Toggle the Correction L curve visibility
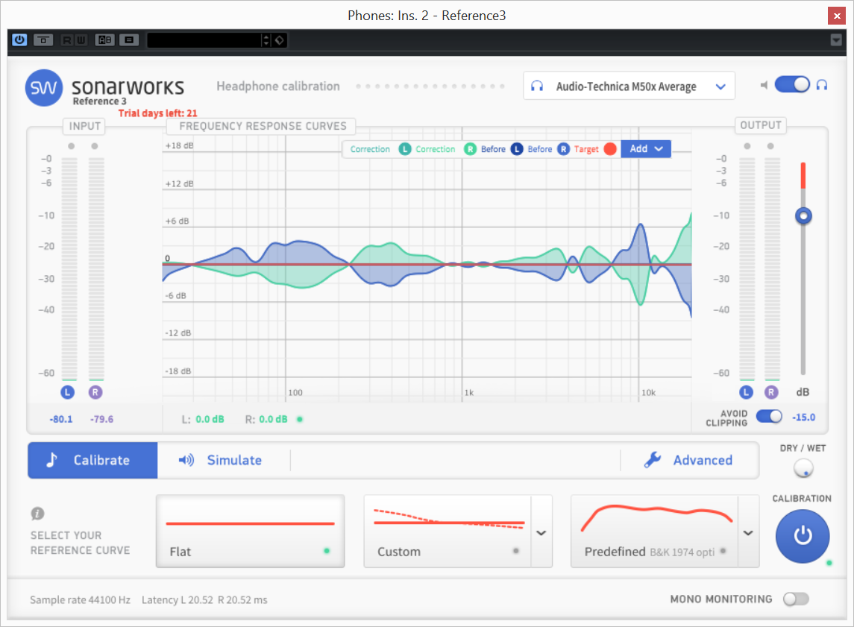 pyautogui.click(x=405, y=148)
